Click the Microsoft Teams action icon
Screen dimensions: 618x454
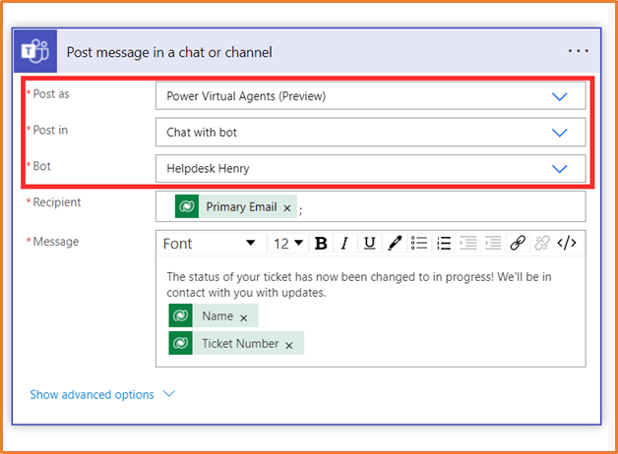(x=35, y=51)
